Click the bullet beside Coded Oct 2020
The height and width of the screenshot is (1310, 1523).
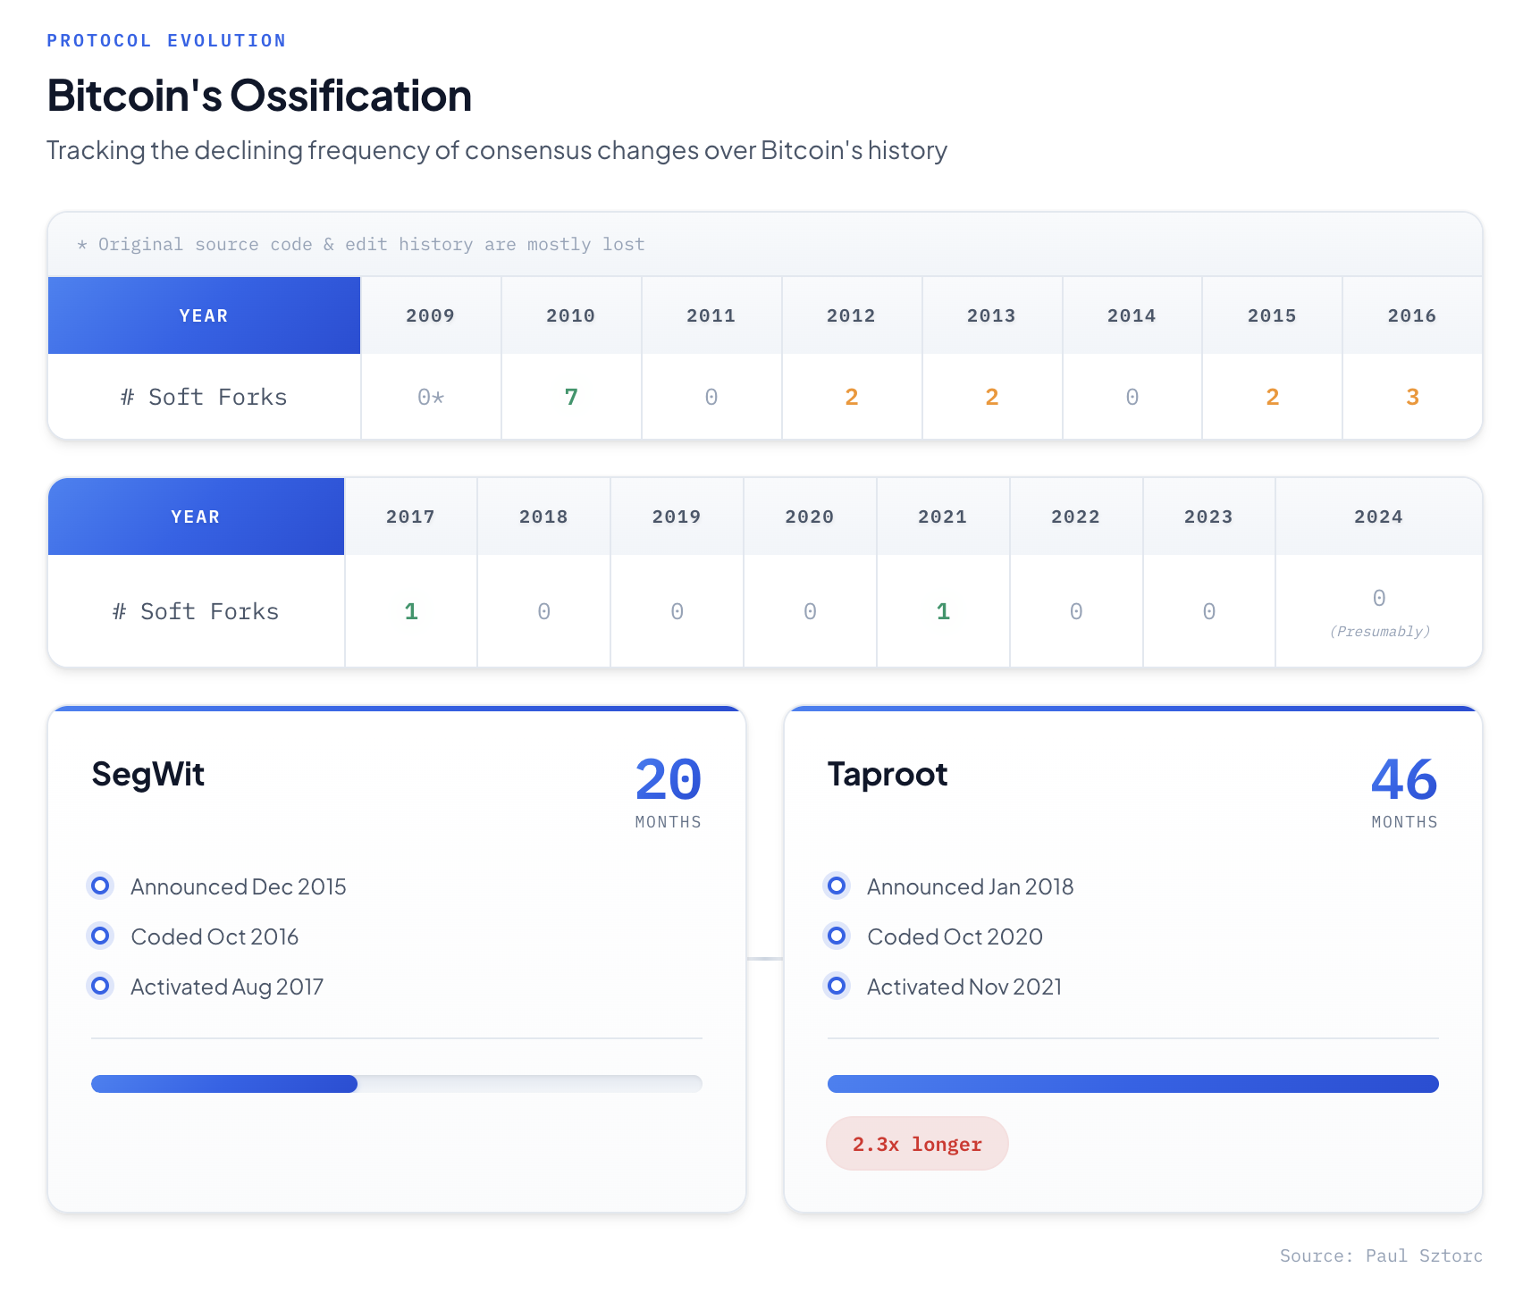[x=837, y=936]
